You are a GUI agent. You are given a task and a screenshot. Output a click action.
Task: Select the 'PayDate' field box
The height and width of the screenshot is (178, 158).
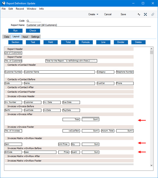pos(71,110)
